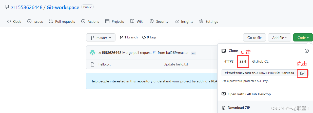Viewport: 313px width, 113px height.
Task: Go to repository Settings tab
Action: 209,21
